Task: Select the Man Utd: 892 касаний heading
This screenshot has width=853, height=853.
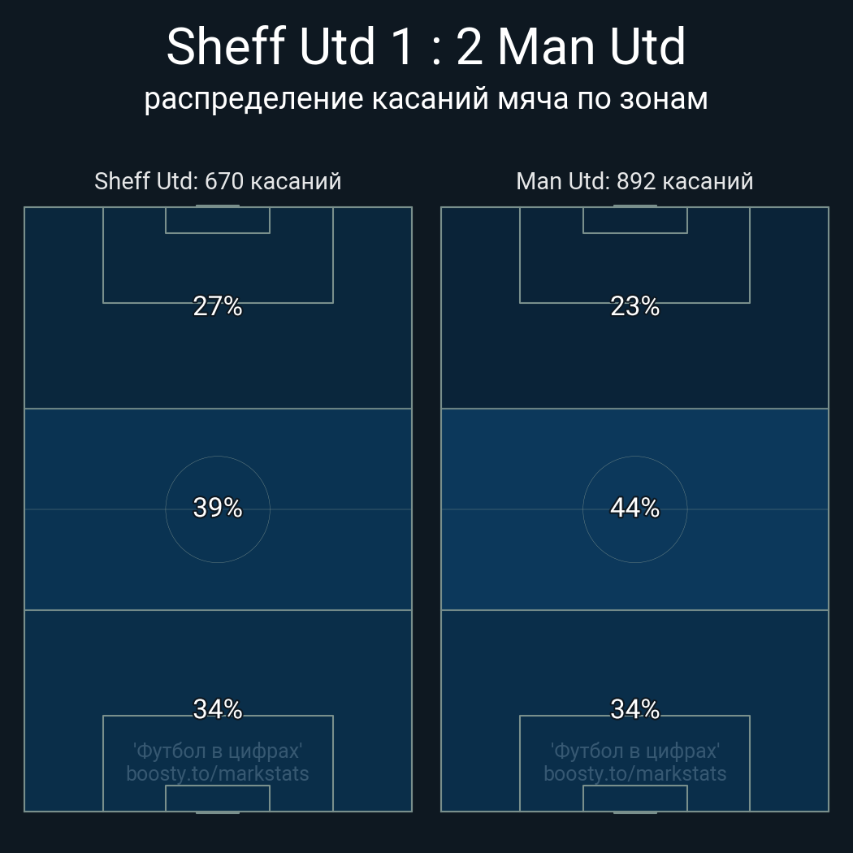Action: (x=634, y=180)
